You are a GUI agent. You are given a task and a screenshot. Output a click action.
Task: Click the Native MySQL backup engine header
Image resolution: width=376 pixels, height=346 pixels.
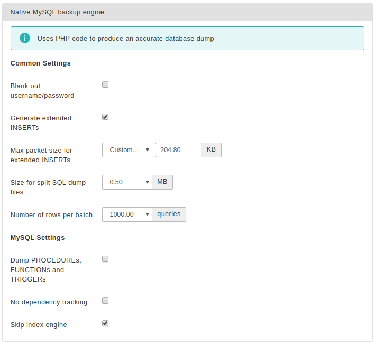pyautogui.click(x=57, y=12)
